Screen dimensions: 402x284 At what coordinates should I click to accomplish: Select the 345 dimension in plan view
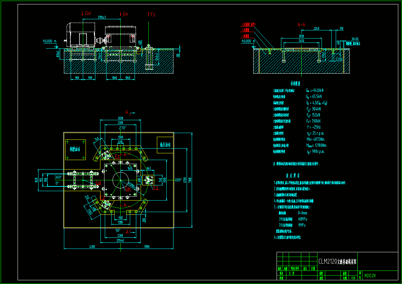tap(149, 169)
